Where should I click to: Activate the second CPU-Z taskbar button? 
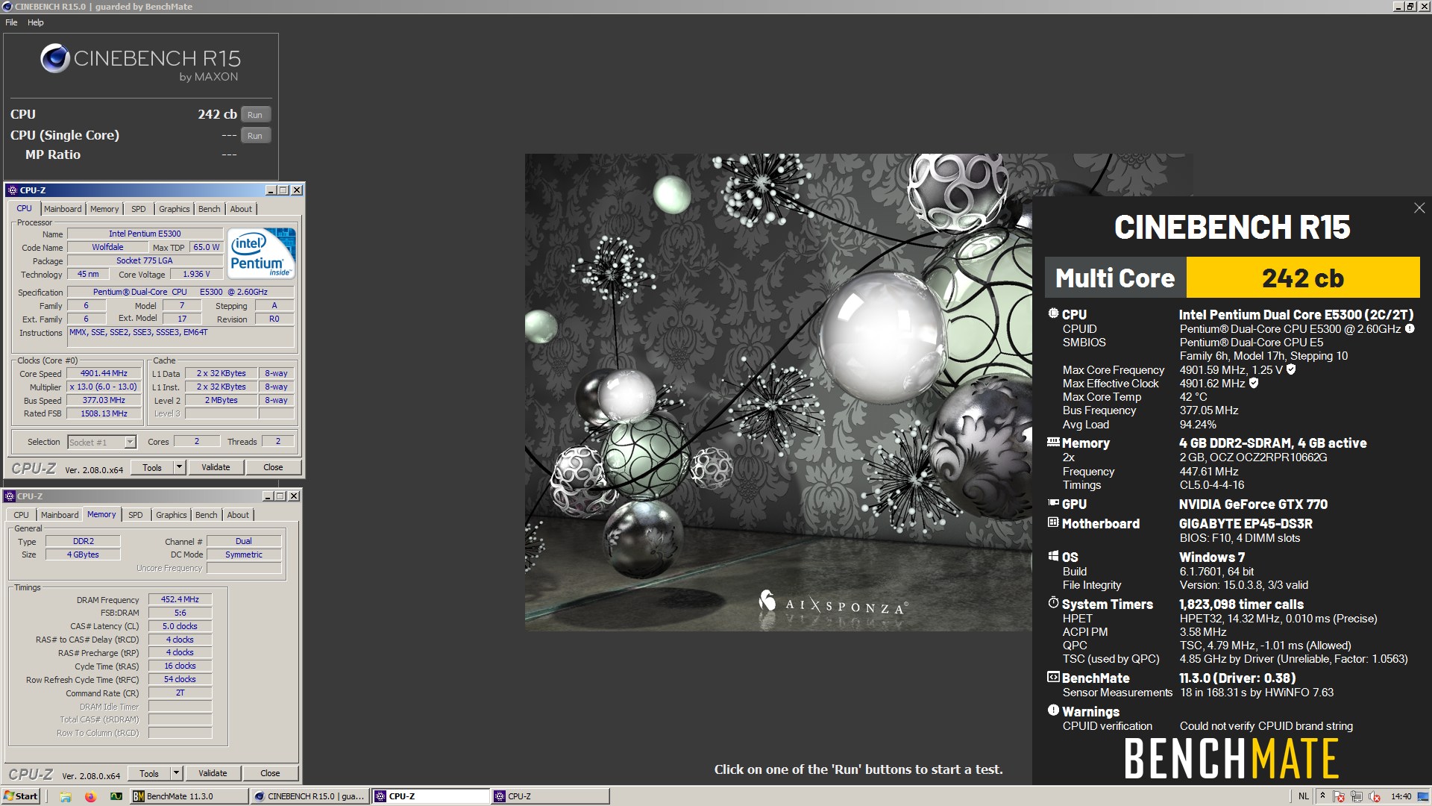click(x=550, y=796)
